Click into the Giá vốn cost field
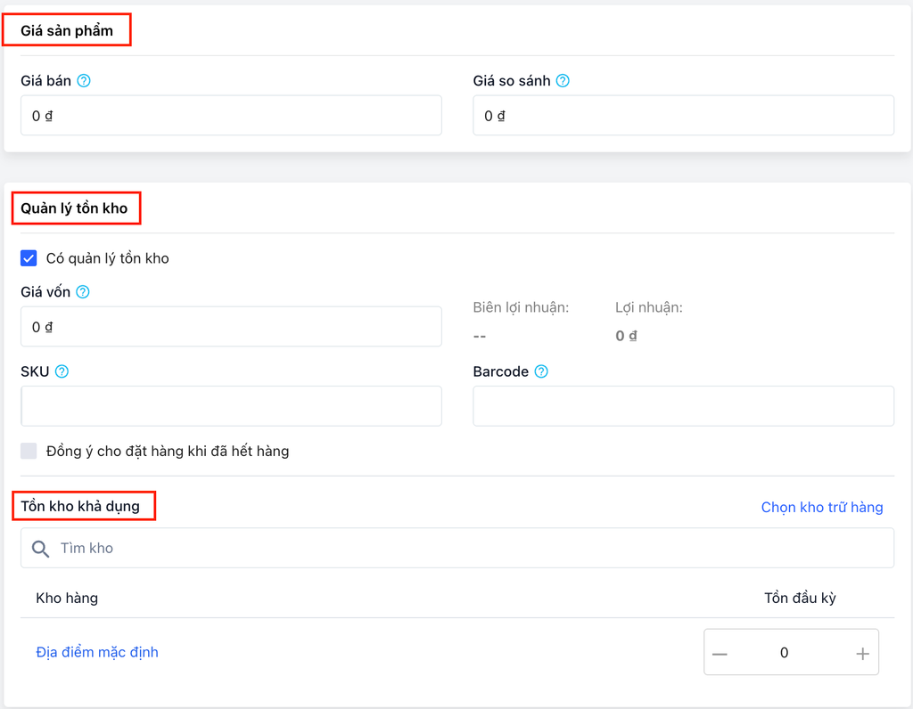This screenshot has width=913, height=709. pyautogui.click(x=232, y=327)
